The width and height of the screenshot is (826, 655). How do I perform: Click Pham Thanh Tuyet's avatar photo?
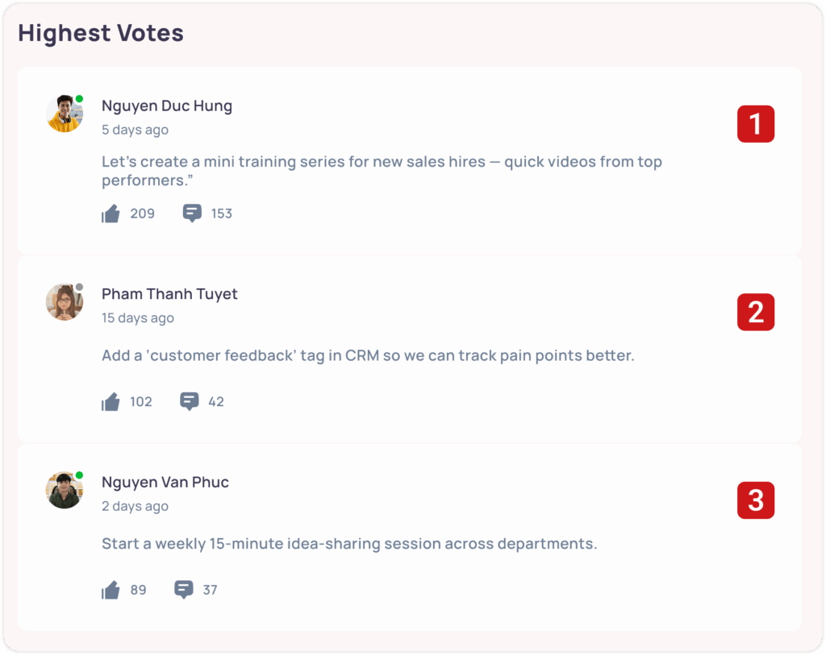pyautogui.click(x=65, y=302)
